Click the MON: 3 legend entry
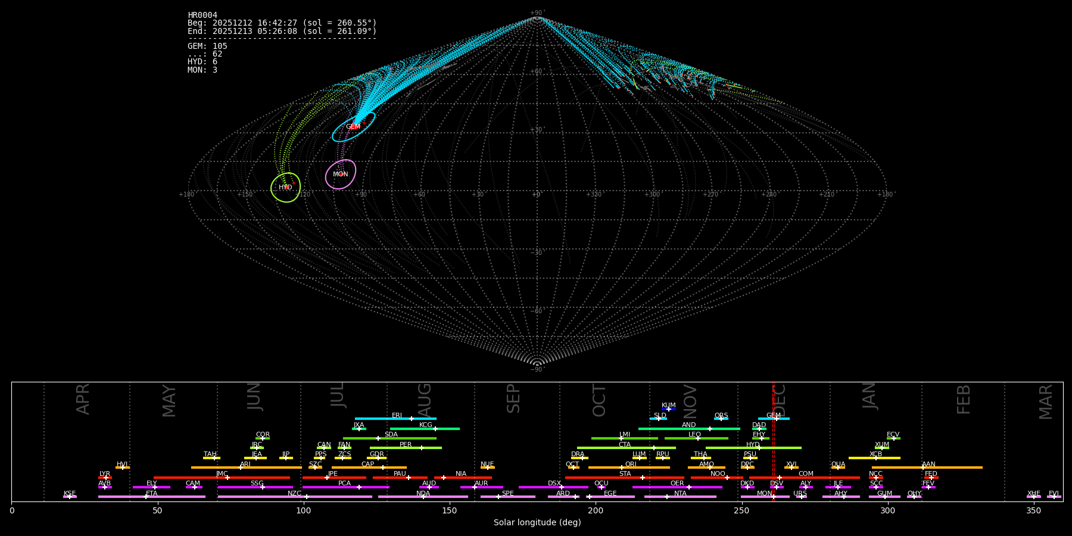Image resolution: width=1072 pixels, height=536 pixels. [202, 70]
